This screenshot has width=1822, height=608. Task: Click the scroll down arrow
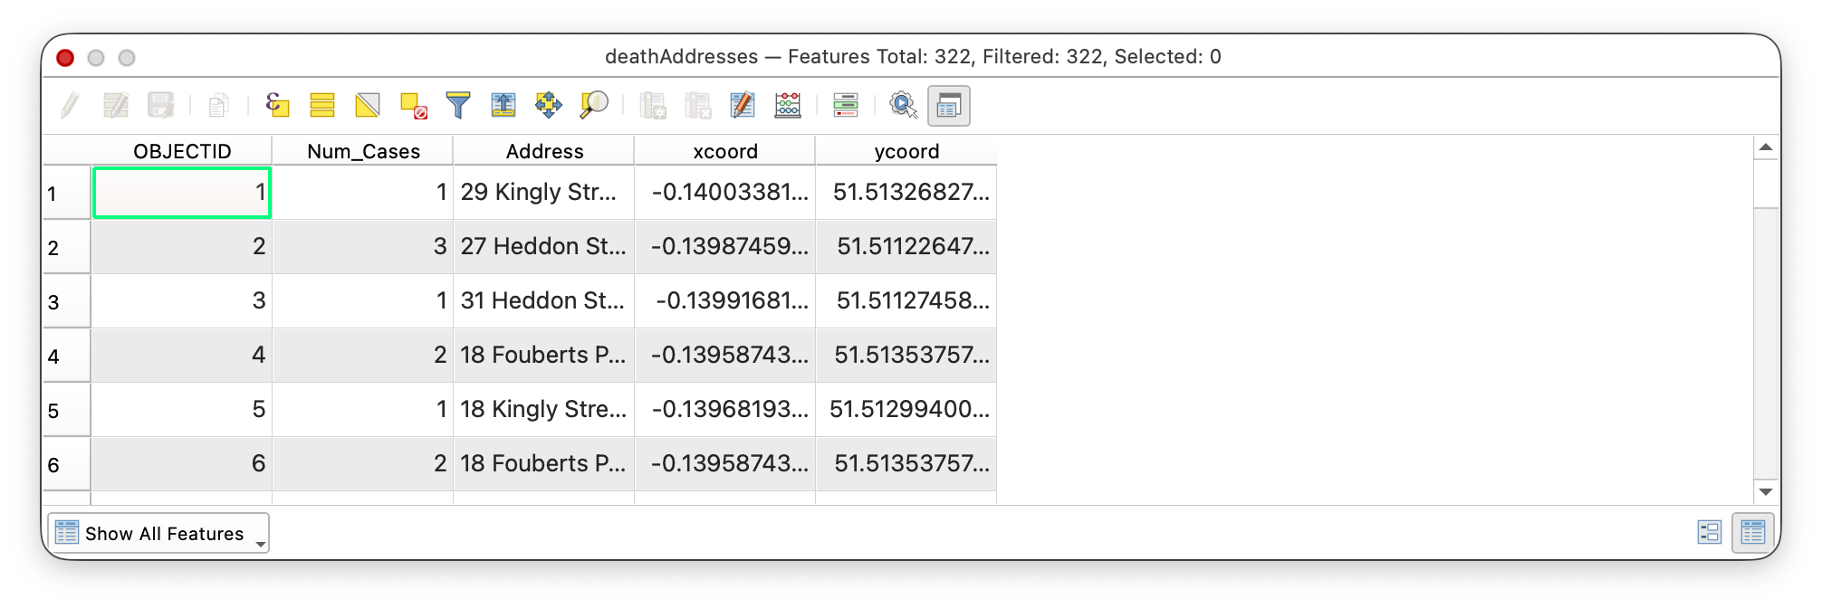pos(1765,492)
